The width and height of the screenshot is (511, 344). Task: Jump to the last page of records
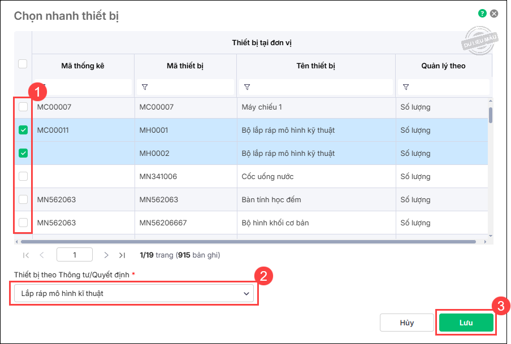click(122, 255)
